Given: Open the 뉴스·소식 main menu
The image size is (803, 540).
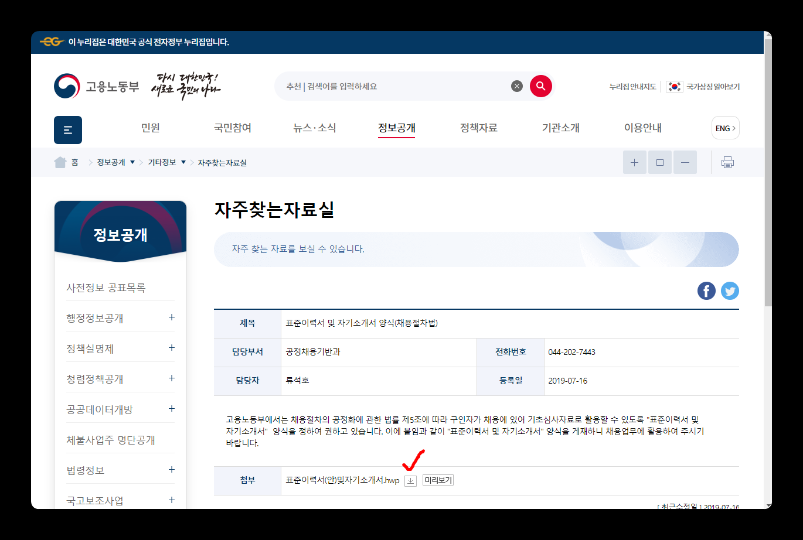Looking at the screenshot, I should pos(315,128).
